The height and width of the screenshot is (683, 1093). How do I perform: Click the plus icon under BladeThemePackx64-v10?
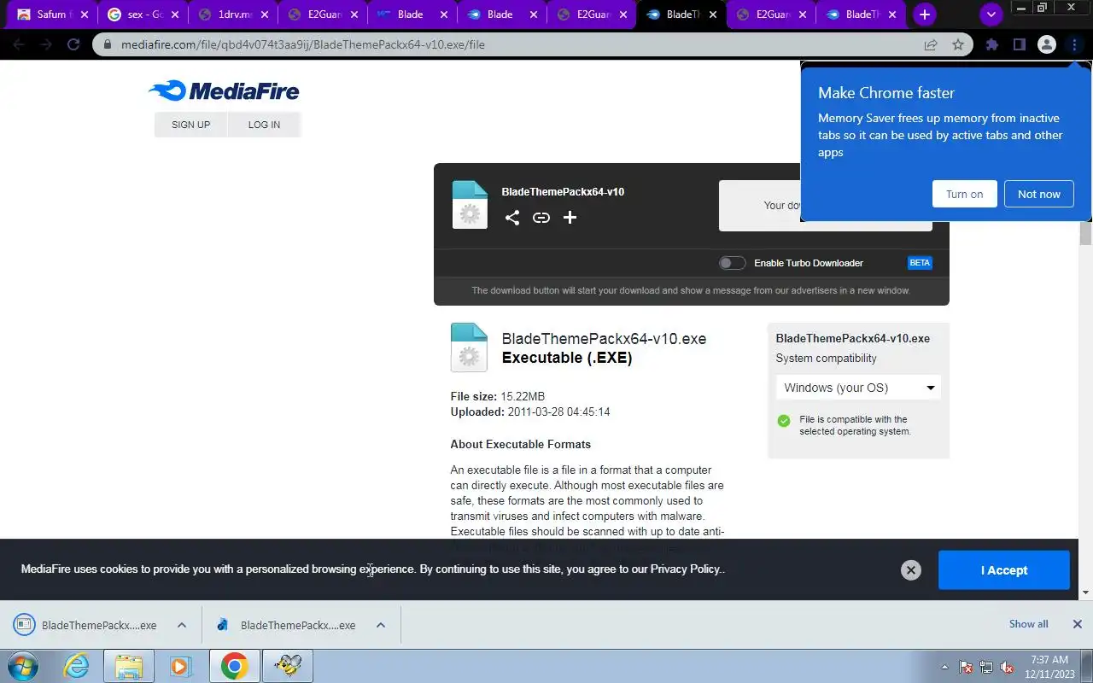click(x=570, y=218)
